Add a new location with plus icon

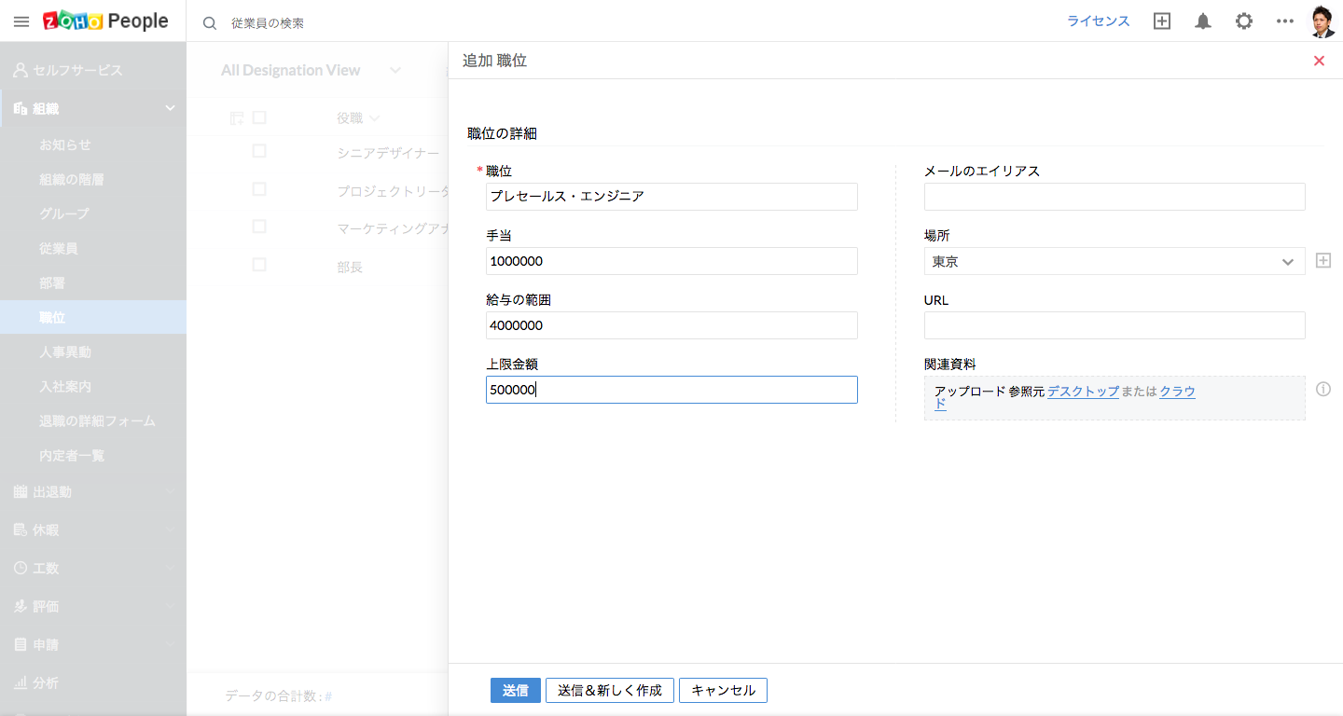coord(1322,261)
